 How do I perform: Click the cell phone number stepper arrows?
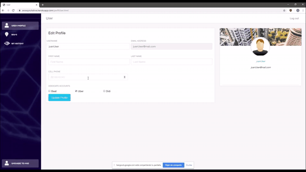(x=124, y=77)
